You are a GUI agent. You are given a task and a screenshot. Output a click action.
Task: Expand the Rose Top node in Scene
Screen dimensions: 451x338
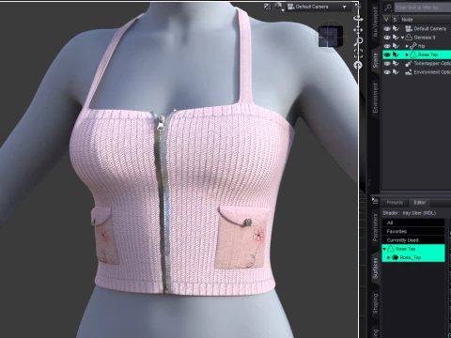click(407, 55)
